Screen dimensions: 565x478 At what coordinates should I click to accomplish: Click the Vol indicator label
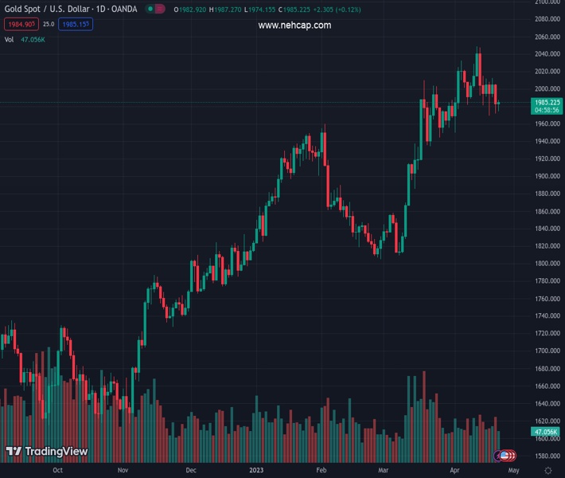pos(9,40)
